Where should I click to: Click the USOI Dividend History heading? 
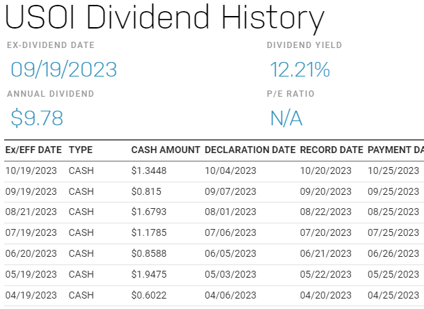point(164,18)
